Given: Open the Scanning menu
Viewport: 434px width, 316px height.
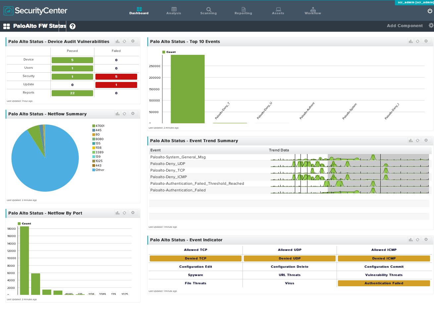Looking at the screenshot, I should 208,11.
